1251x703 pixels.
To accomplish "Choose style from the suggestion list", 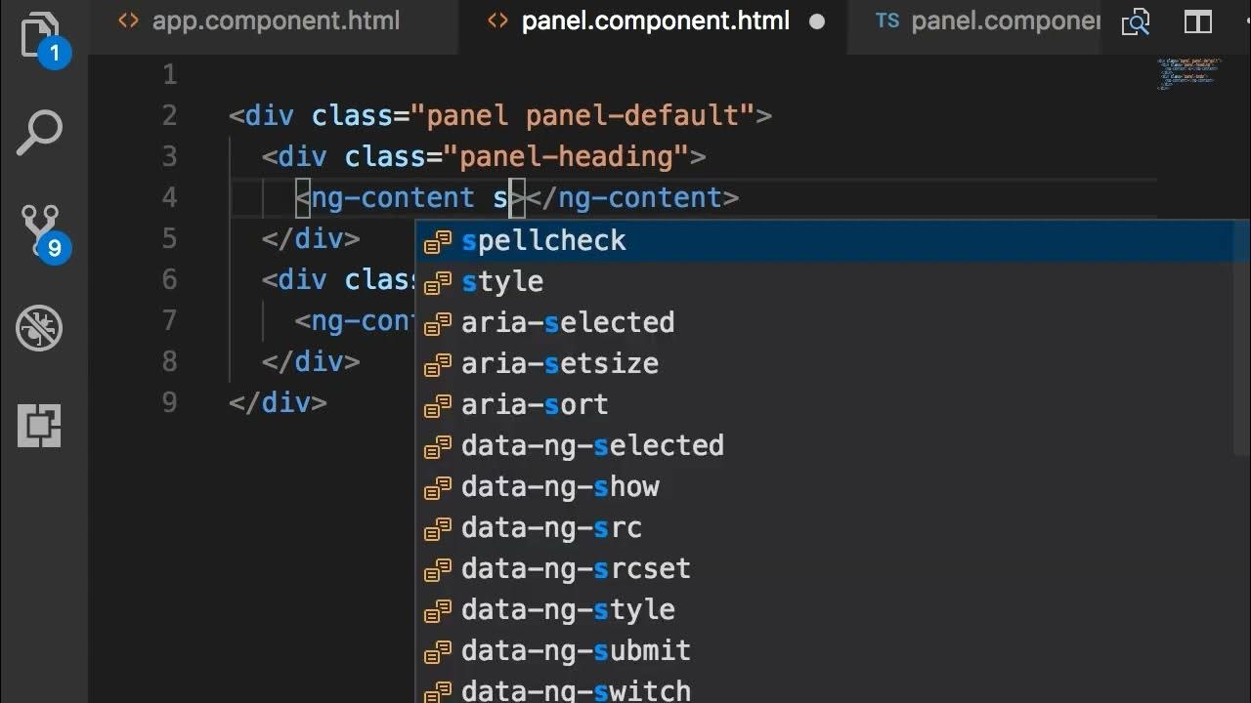I will tap(502, 282).
